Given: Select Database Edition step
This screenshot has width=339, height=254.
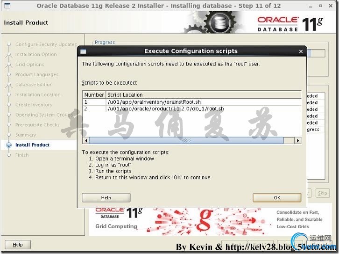Looking at the screenshot, I should [34, 85].
